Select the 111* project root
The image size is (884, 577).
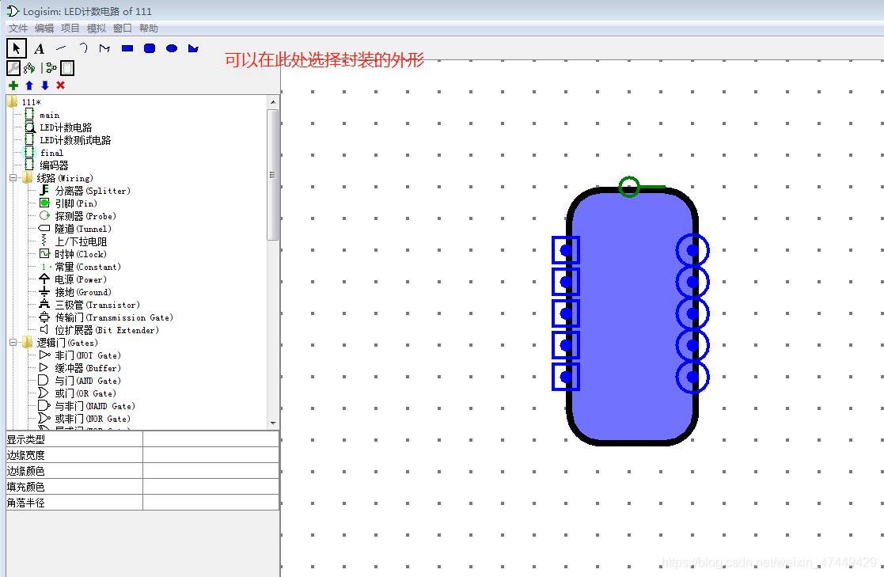pos(31,102)
